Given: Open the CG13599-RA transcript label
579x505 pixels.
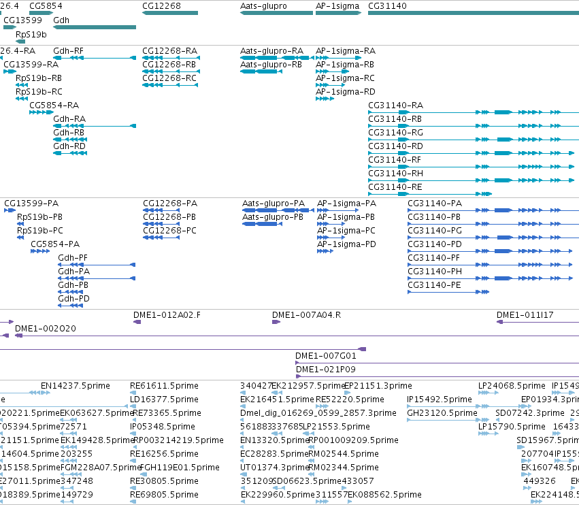Looking at the screenshot, I should 31,64.
